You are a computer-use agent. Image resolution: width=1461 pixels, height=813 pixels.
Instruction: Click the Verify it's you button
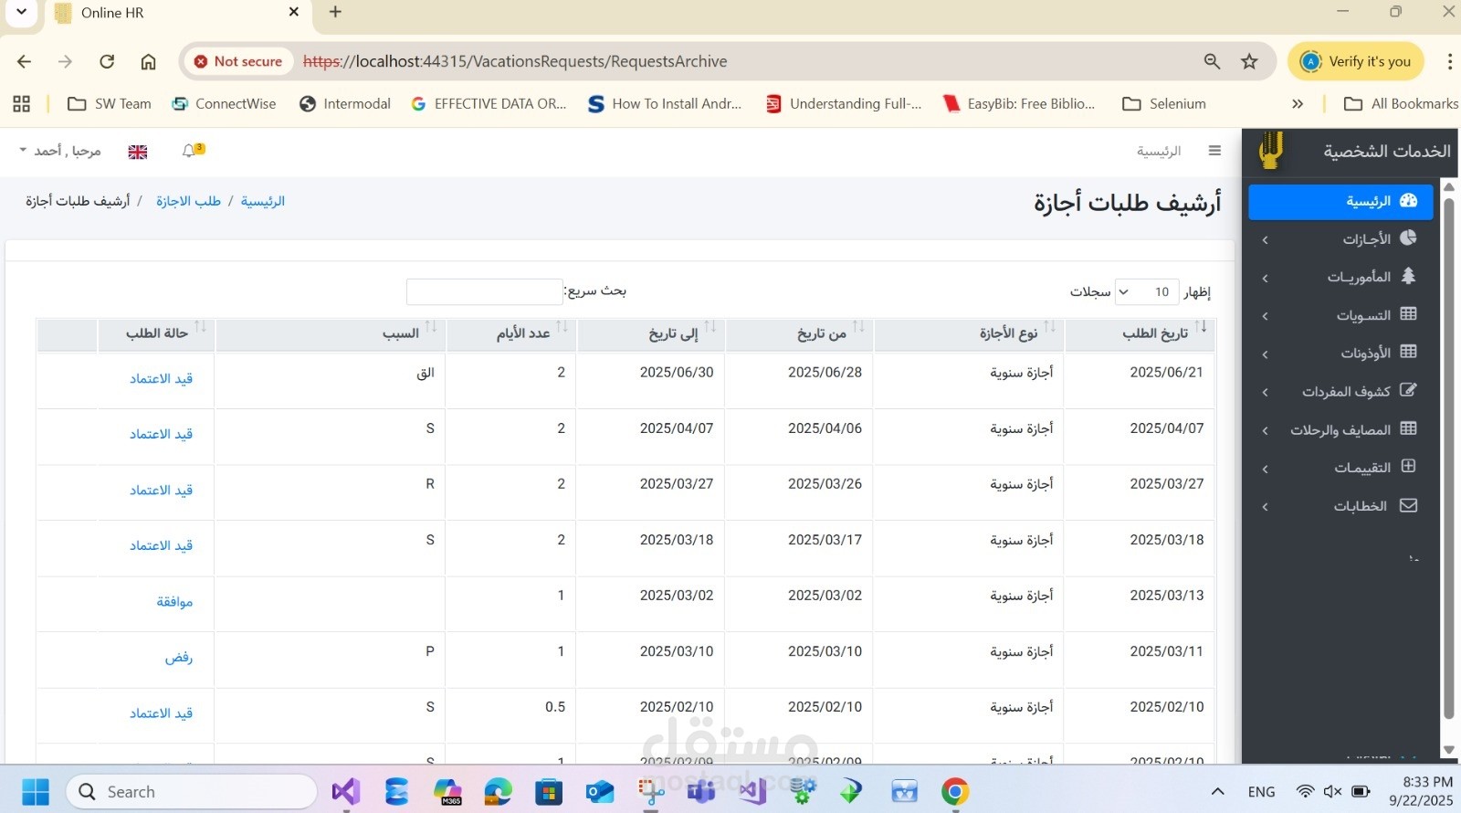pyautogui.click(x=1356, y=61)
